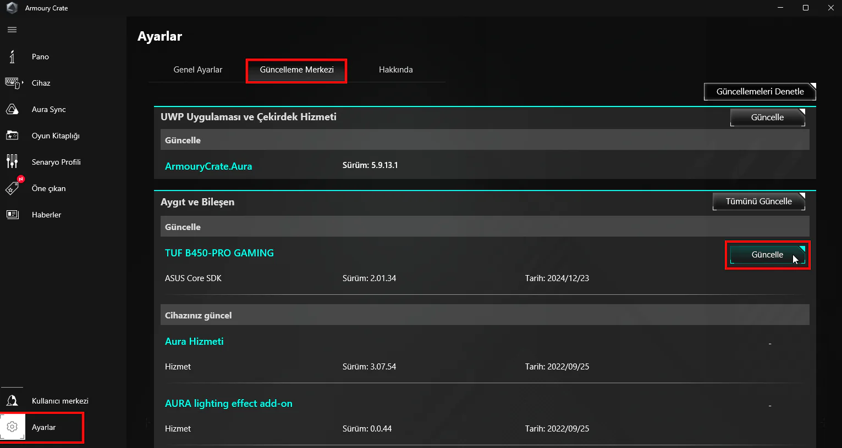Click the Ayarlar gear icon

(12, 427)
